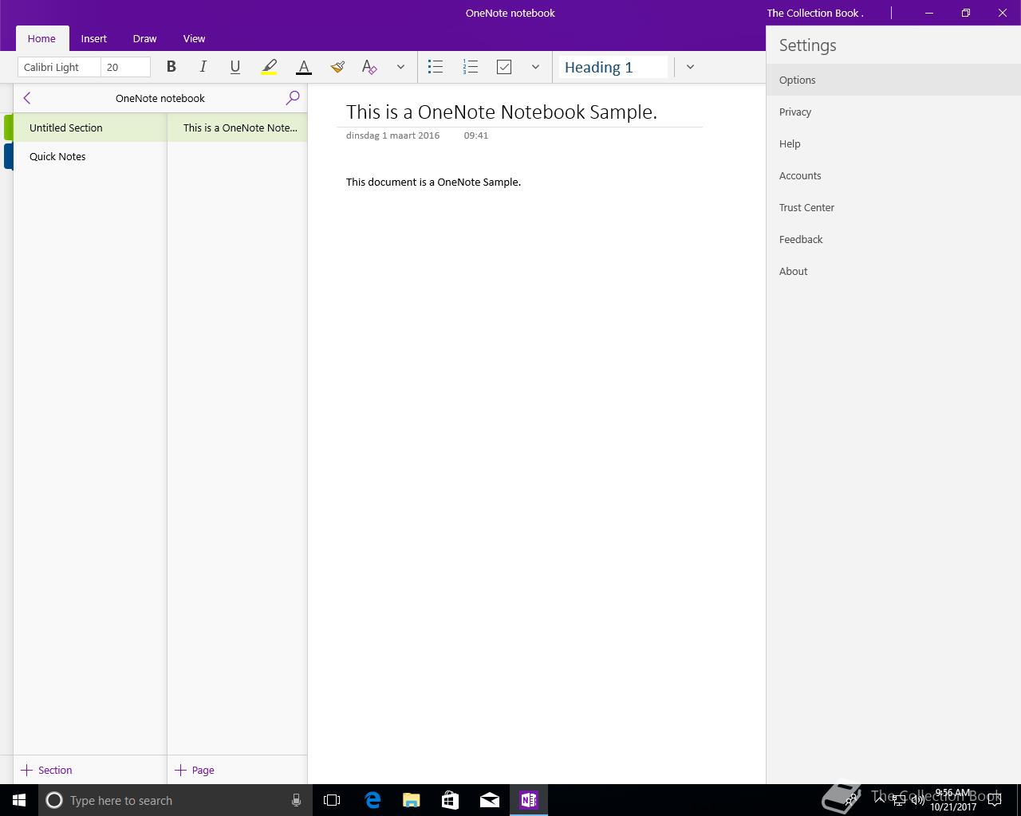Click body text 'This document is a OneNote Sample.'
This screenshot has height=816, width=1021.
433,182
